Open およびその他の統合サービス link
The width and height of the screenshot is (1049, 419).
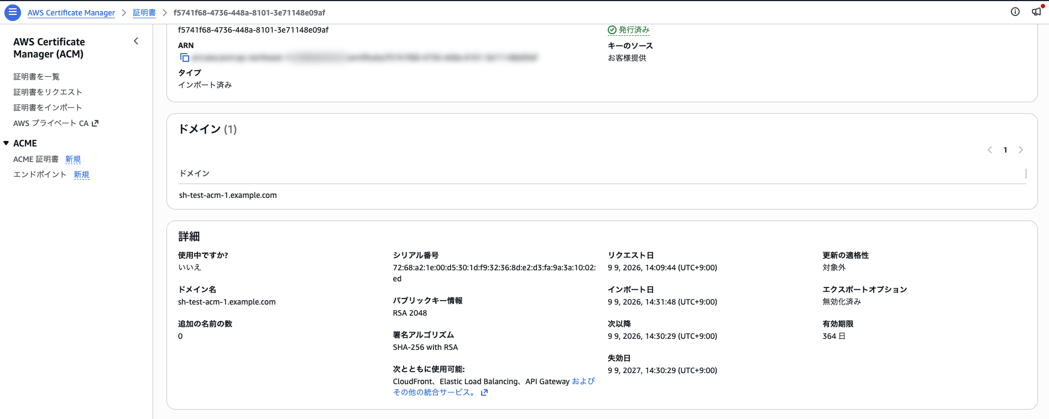pyautogui.click(x=494, y=387)
